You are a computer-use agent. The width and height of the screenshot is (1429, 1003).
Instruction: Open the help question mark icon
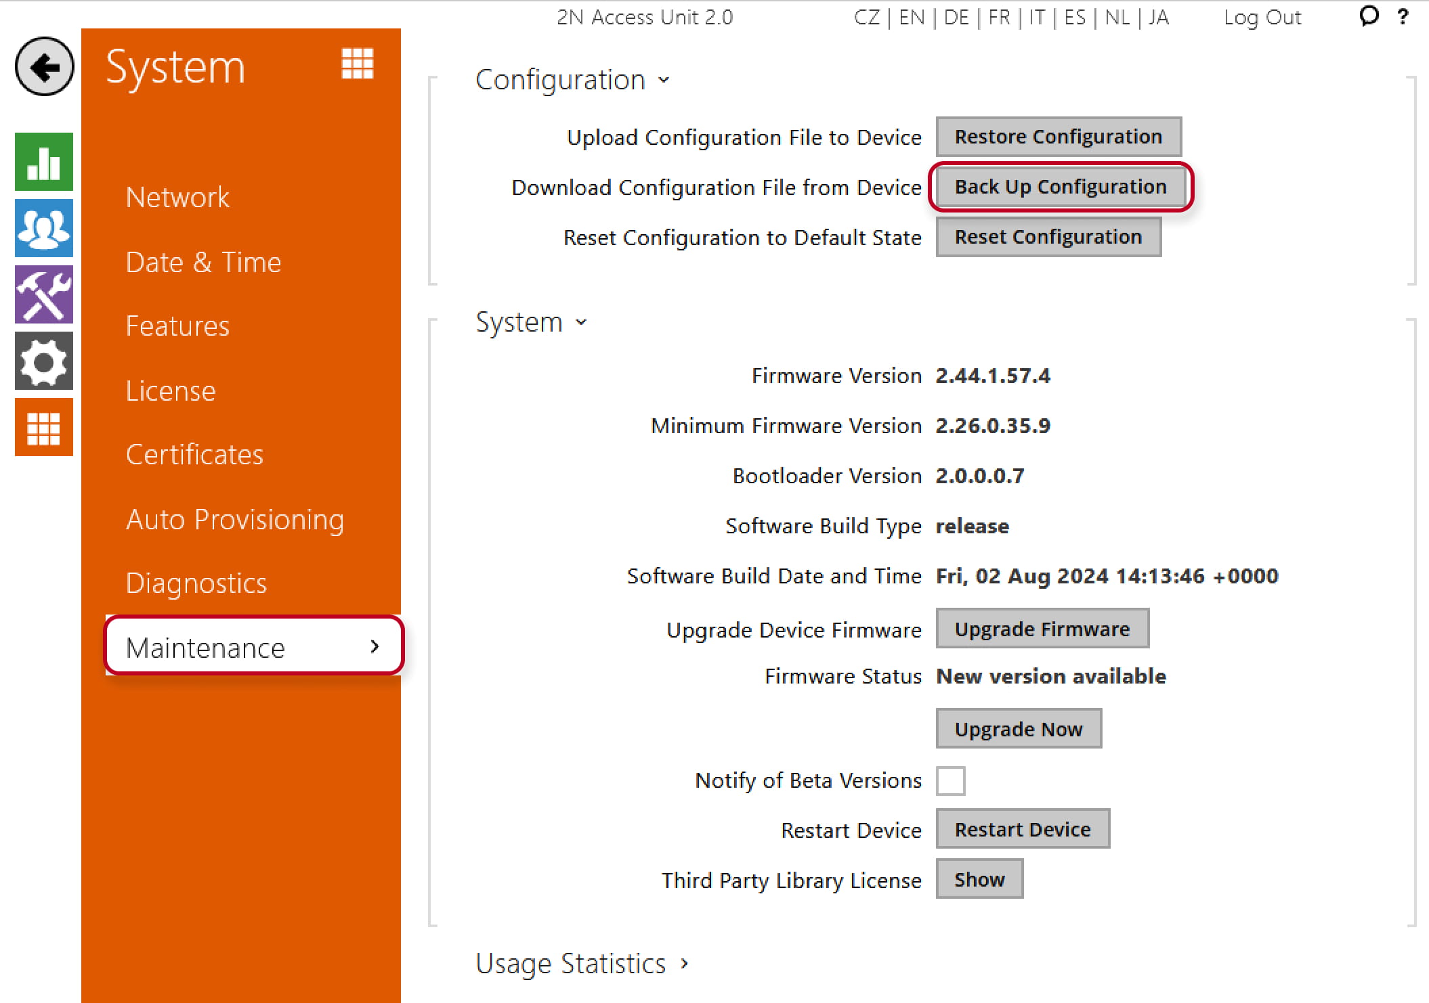click(x=1403, y=16)
